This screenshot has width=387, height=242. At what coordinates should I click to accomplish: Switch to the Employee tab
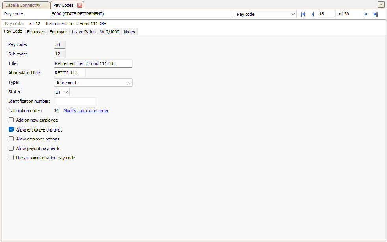click(x=36, y=32)
